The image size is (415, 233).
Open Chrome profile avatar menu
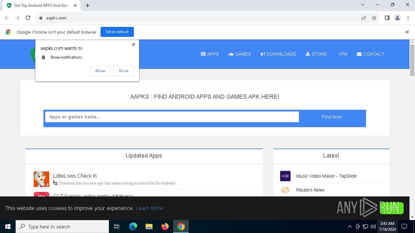[x=397, y=18]
